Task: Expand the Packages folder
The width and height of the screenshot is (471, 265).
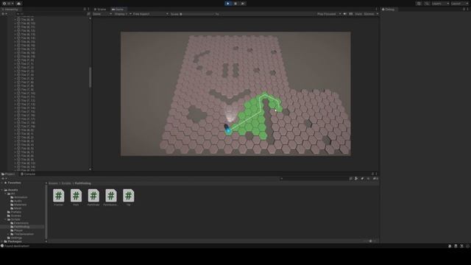Action: click(1, 241)
